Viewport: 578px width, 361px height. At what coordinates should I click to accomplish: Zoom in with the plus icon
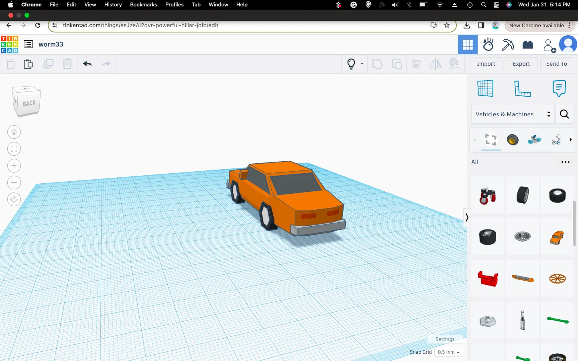tap(14, 166)
